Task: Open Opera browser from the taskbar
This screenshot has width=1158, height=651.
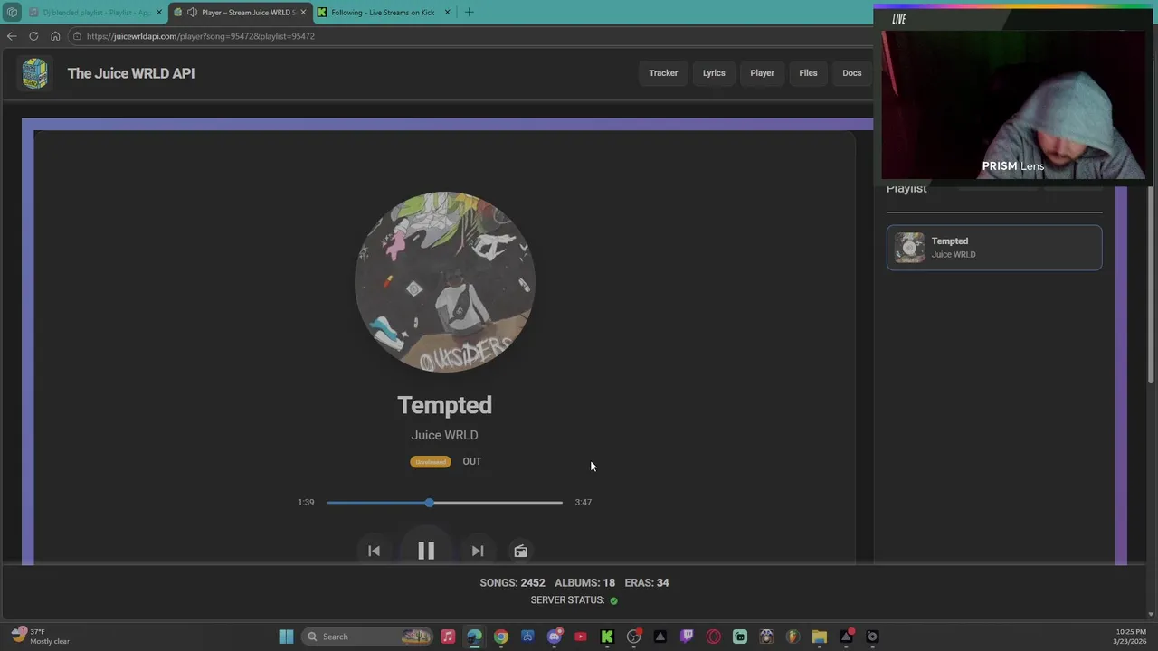Action: point(713,637)
